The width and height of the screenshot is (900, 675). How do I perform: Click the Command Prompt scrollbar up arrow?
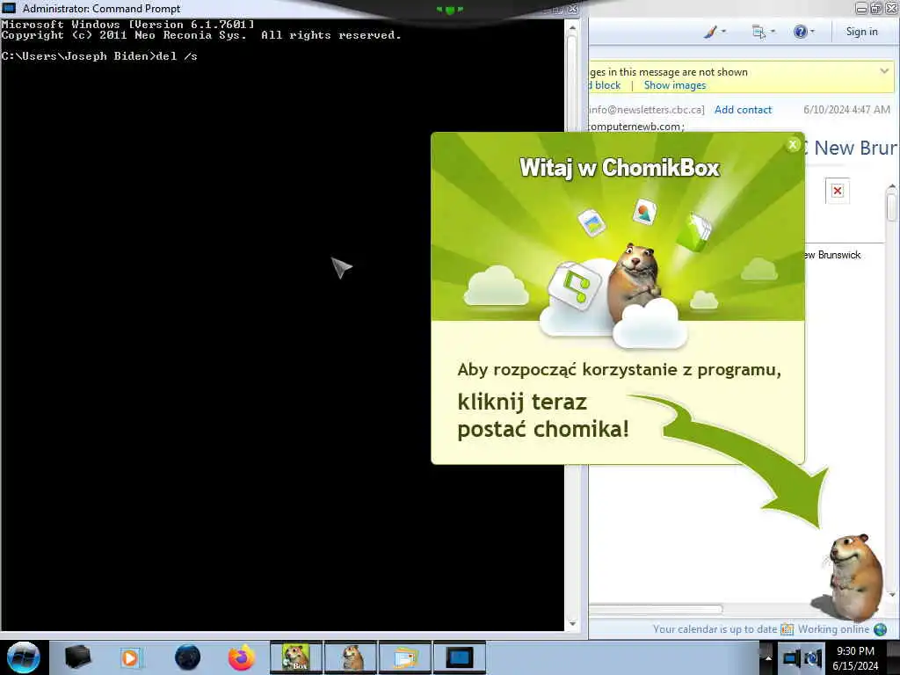571,27
